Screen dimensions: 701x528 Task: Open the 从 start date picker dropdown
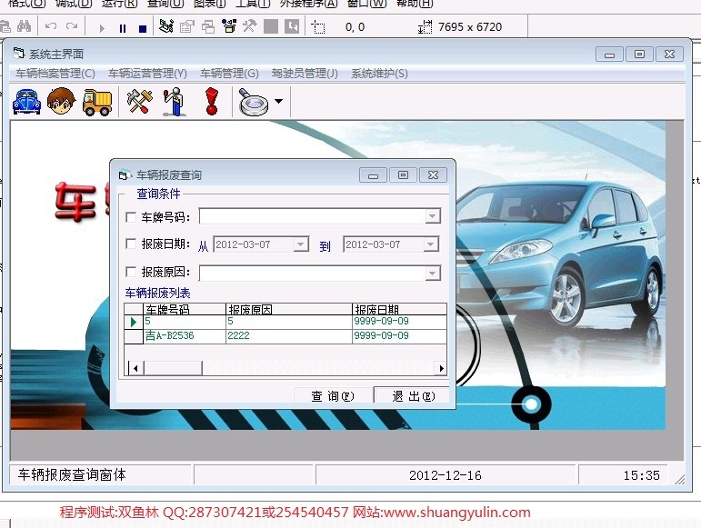click(x=301, y=244)
